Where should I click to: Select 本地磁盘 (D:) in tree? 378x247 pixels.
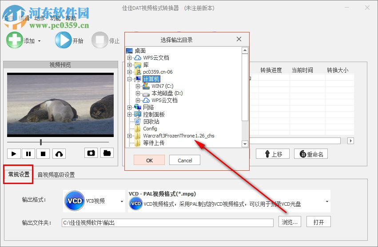(167, 93)
